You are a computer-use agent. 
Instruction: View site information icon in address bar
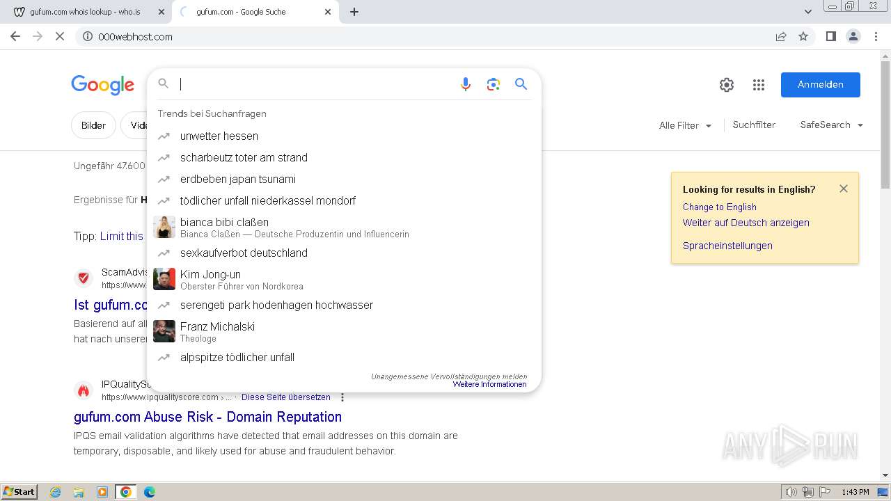[88, 37]
